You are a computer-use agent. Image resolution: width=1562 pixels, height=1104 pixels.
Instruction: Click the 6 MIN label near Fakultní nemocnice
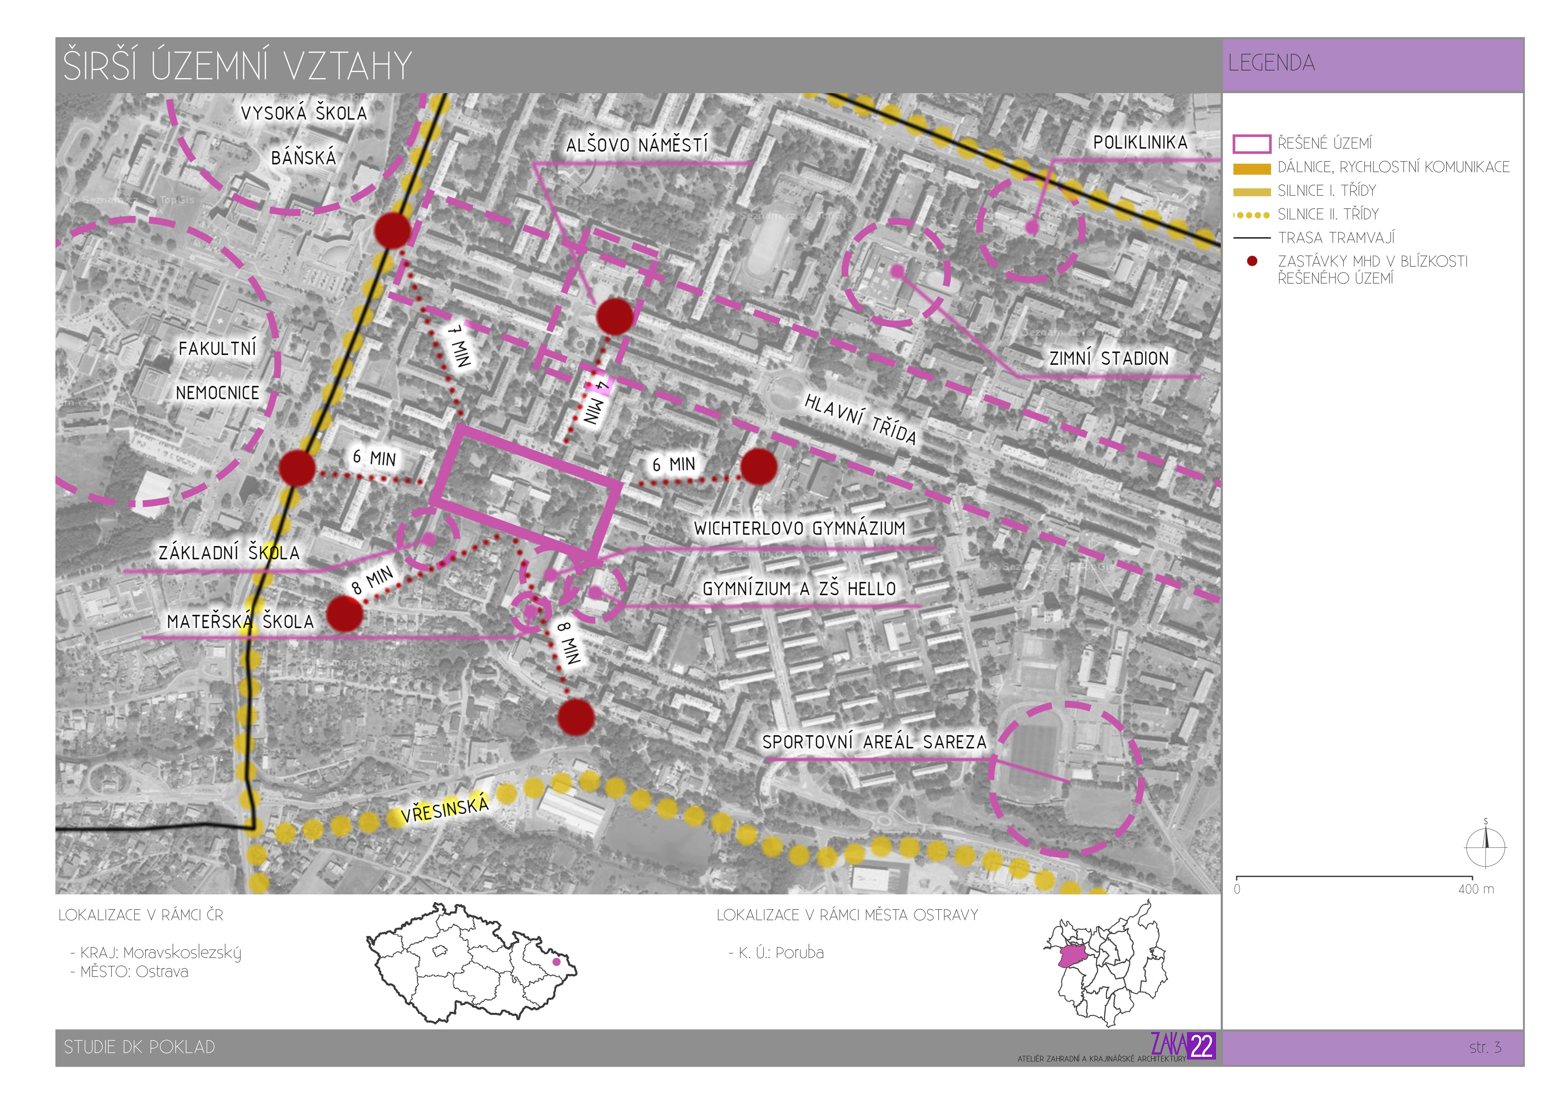pyautogui.click(x=373, y=458)
